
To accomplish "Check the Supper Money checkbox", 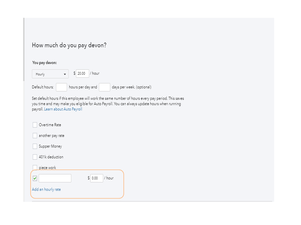I will (35, 146).
